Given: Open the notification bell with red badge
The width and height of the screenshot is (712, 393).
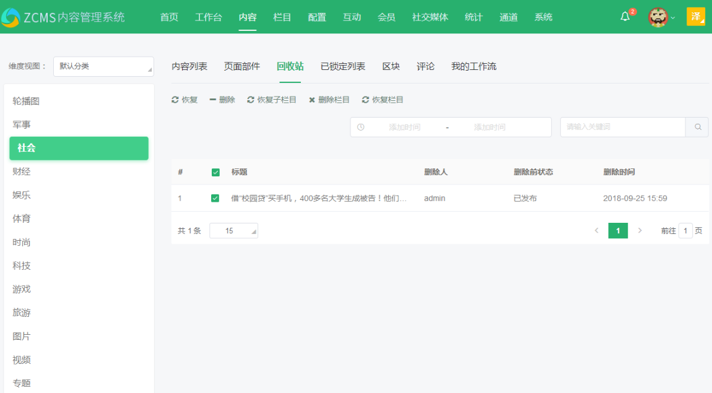Looking at the screenshot, I should 625,17.
